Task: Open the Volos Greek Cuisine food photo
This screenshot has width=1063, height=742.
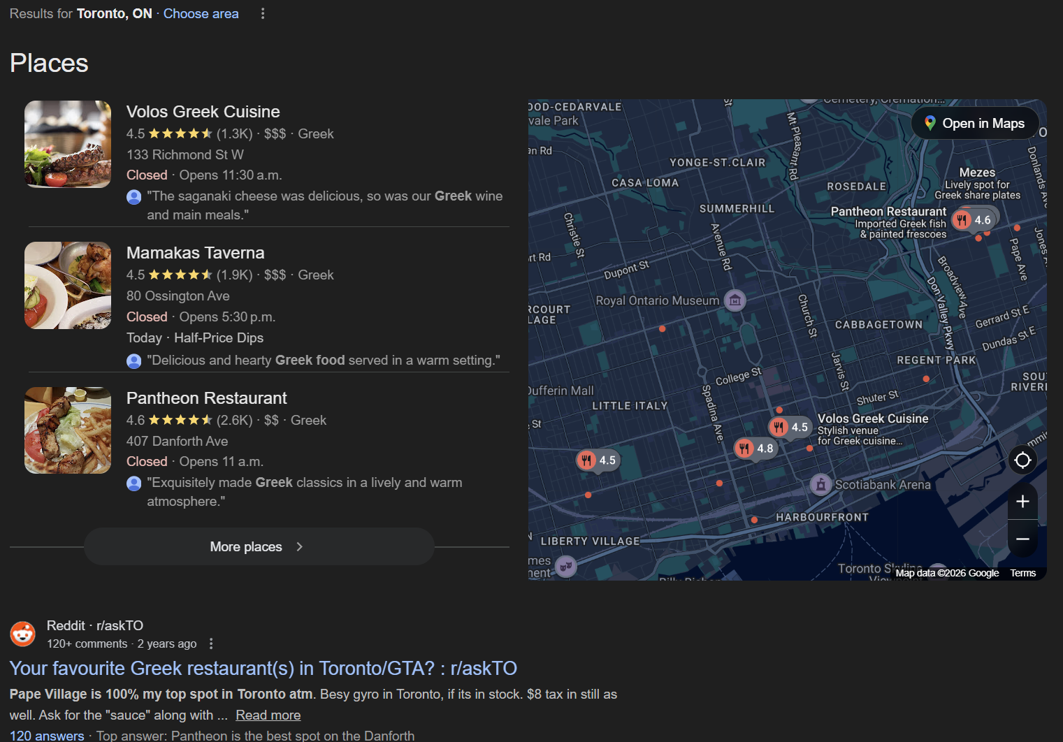Action: [x=68, y=144]
